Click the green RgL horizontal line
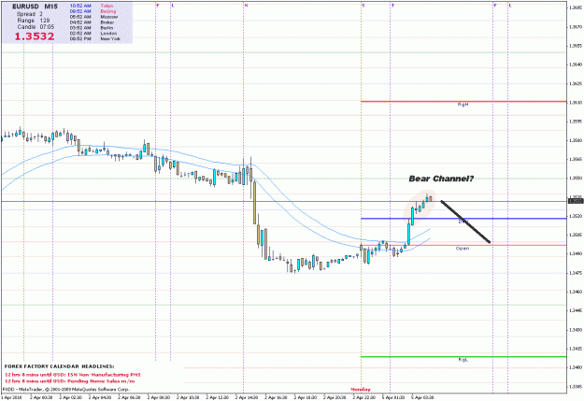Screen dimensions: 584x401 (463, 357)
